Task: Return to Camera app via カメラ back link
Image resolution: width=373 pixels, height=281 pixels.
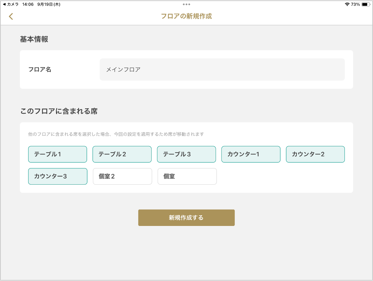Action: tap(11, 4)
